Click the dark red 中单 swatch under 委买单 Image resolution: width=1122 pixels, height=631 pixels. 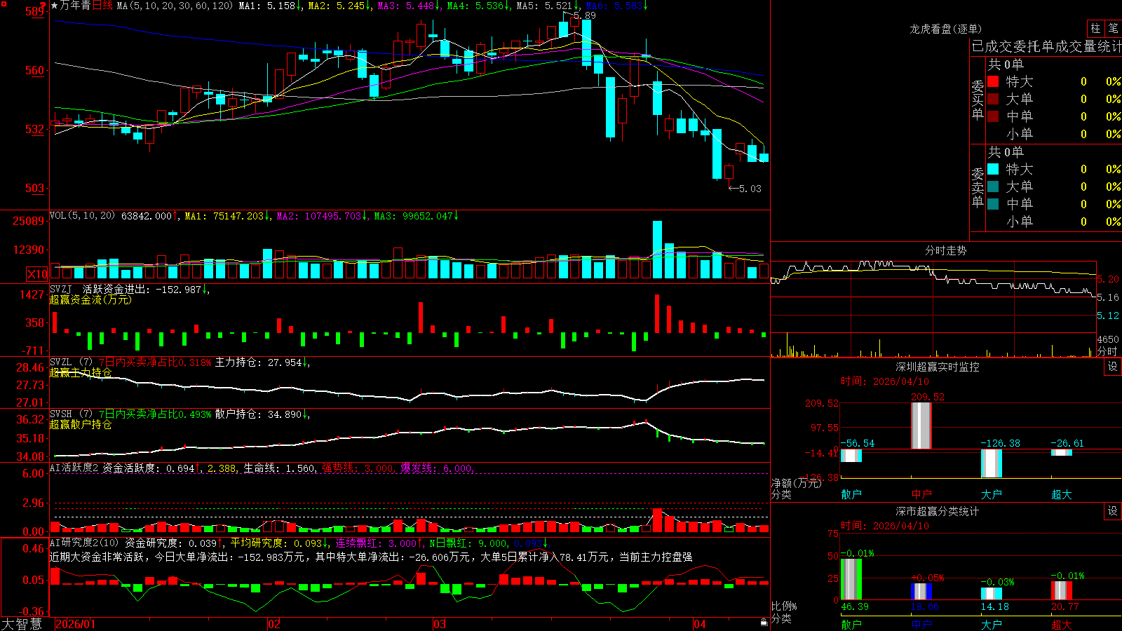click(993, 116)
